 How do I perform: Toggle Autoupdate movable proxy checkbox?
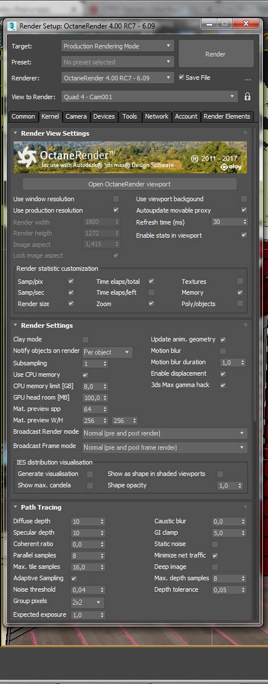pos(244,210)
